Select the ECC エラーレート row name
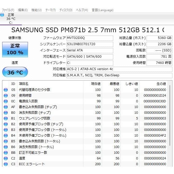Screen dimensions: 174x174 pyautogui.click(x=32, y=164)
